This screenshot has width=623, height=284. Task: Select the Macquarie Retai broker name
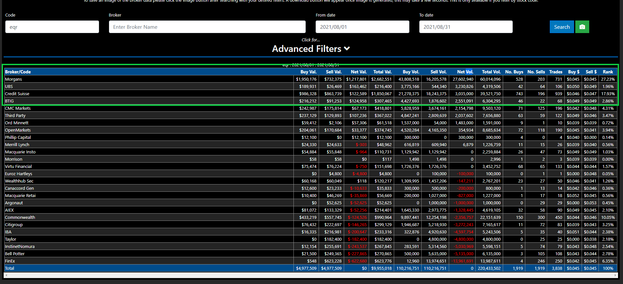(20, 196)
